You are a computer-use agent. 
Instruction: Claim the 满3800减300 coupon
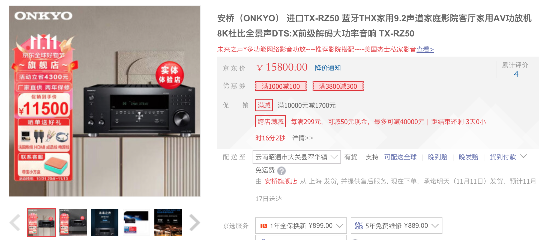coord(338,86)
